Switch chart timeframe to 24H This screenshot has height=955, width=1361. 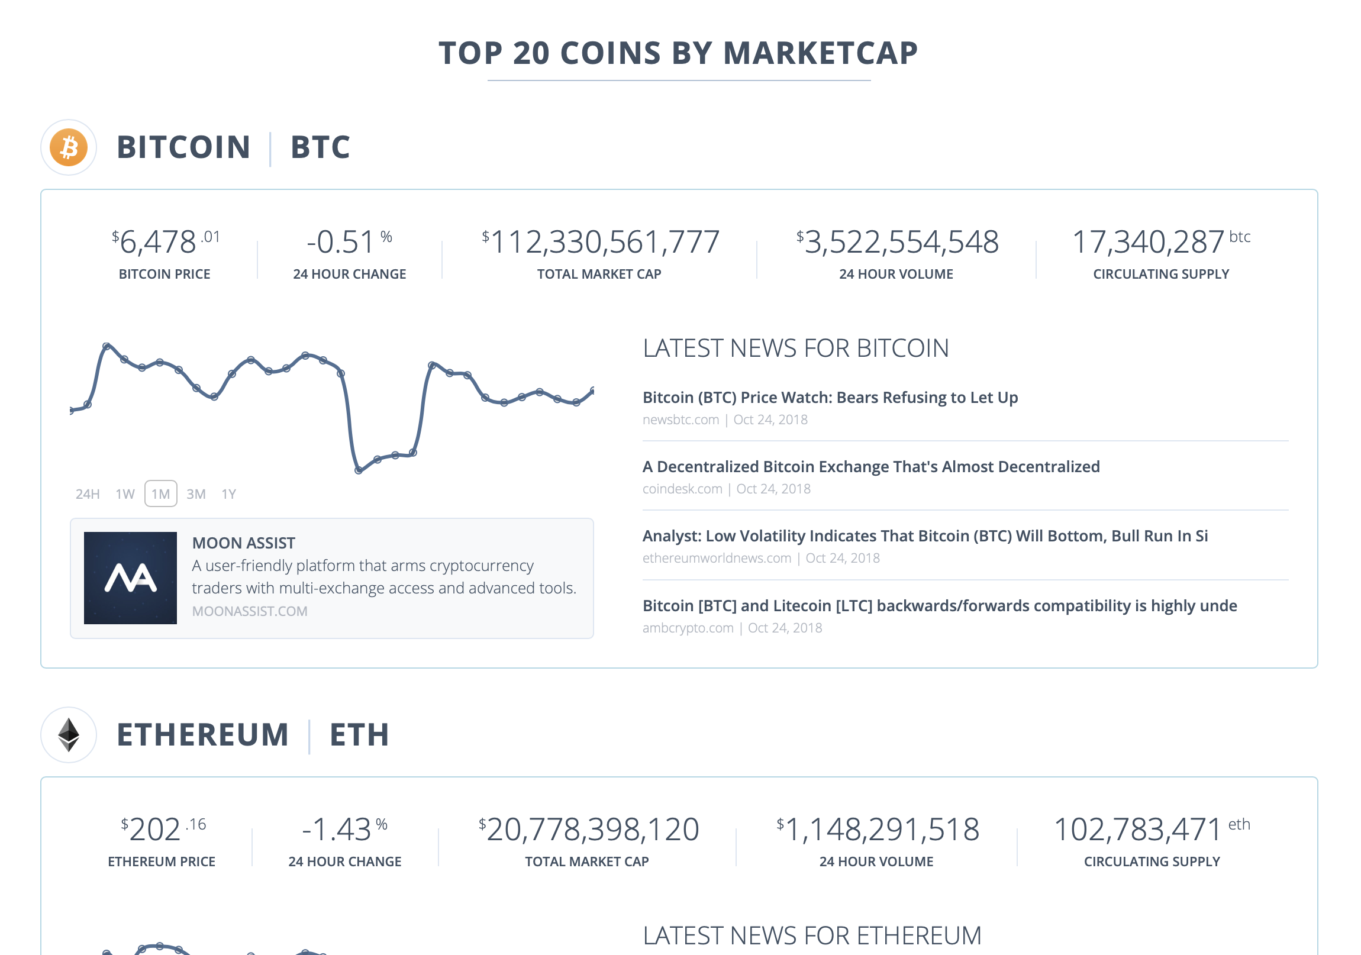pyautogui.click(x=86, y=493)
